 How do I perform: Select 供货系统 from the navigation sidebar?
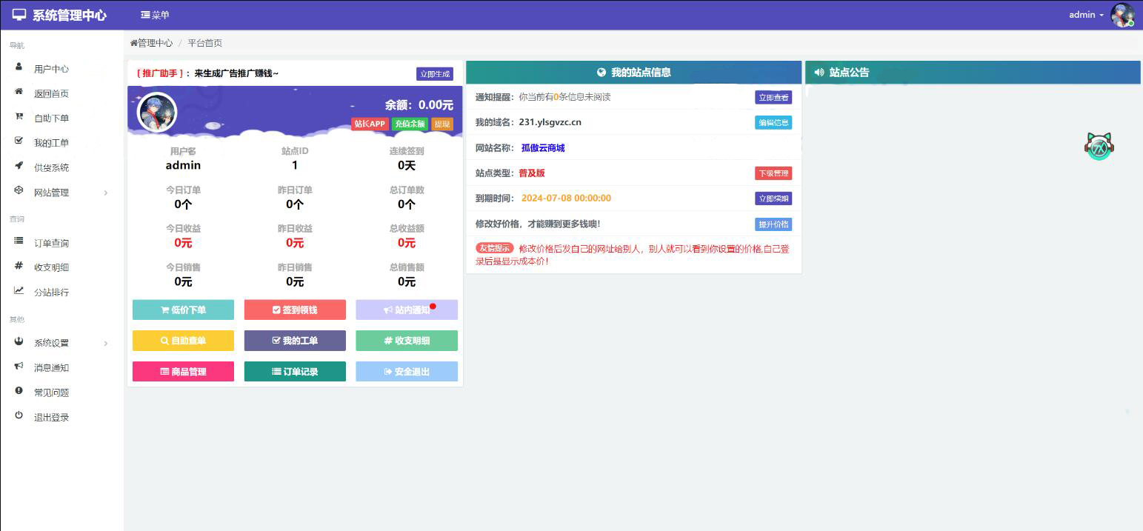coord(52,167)
